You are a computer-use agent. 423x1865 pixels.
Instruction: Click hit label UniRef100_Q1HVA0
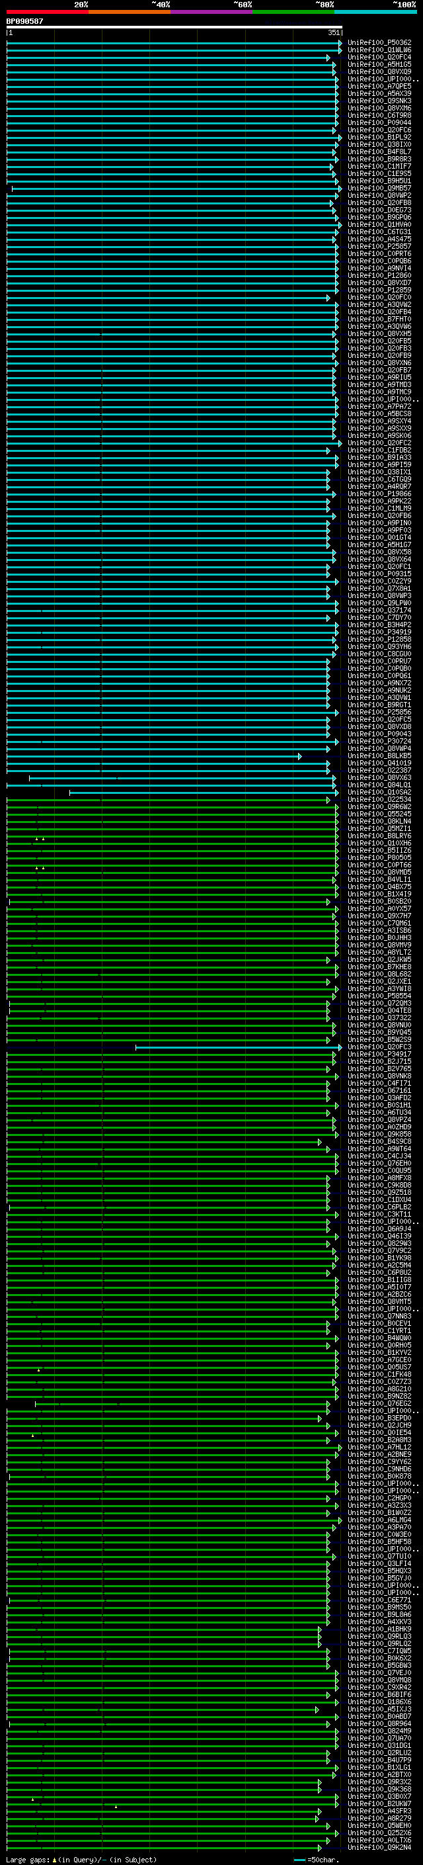tap(379, 224)
